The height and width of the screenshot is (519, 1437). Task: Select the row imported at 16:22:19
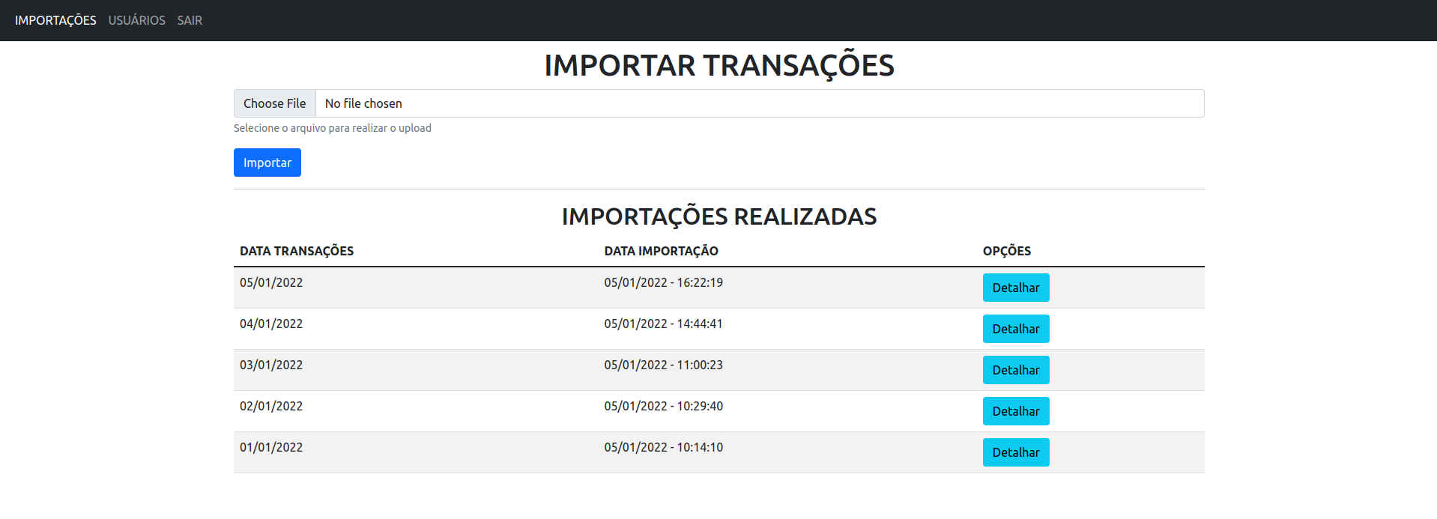(719, 288)
